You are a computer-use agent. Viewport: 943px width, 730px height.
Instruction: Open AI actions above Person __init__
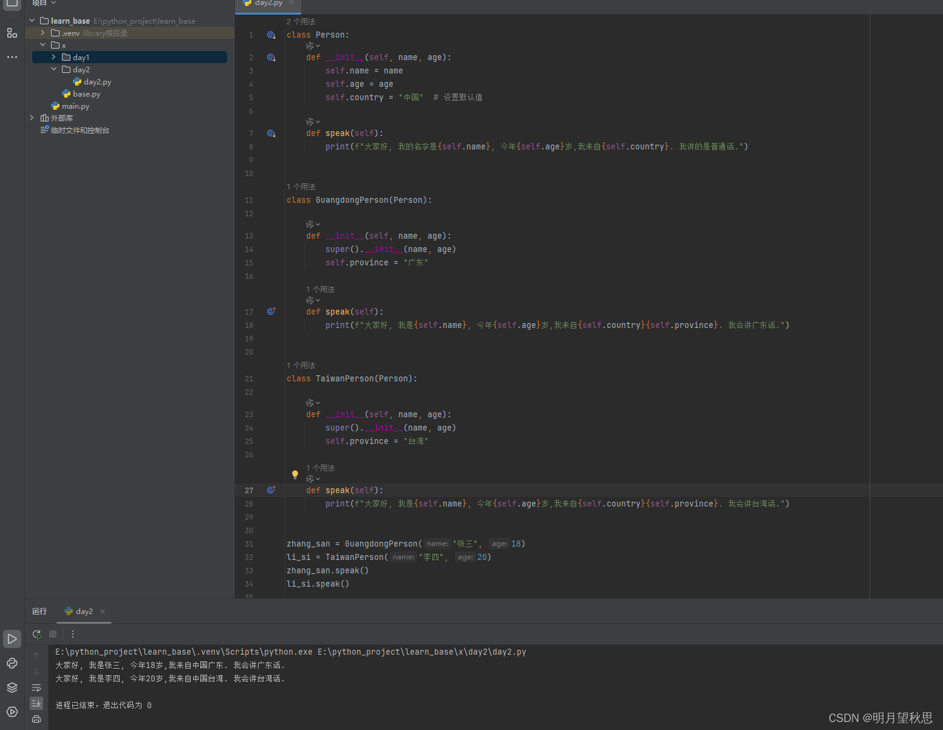pos(313,46)
